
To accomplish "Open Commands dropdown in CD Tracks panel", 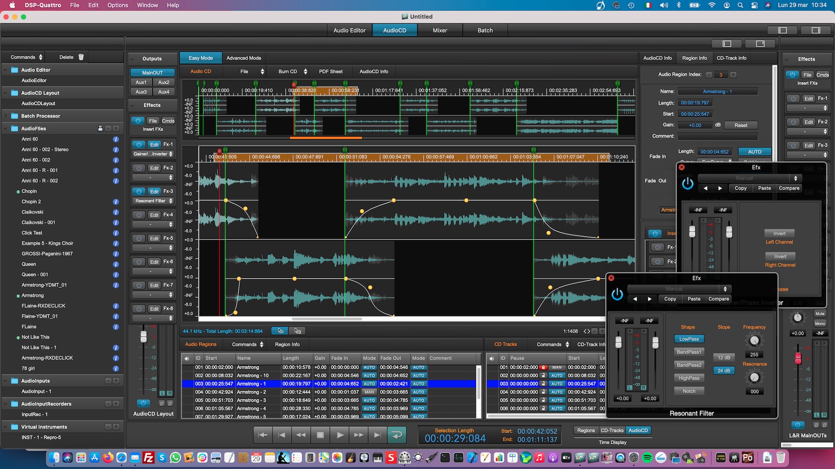I will 553,344.
